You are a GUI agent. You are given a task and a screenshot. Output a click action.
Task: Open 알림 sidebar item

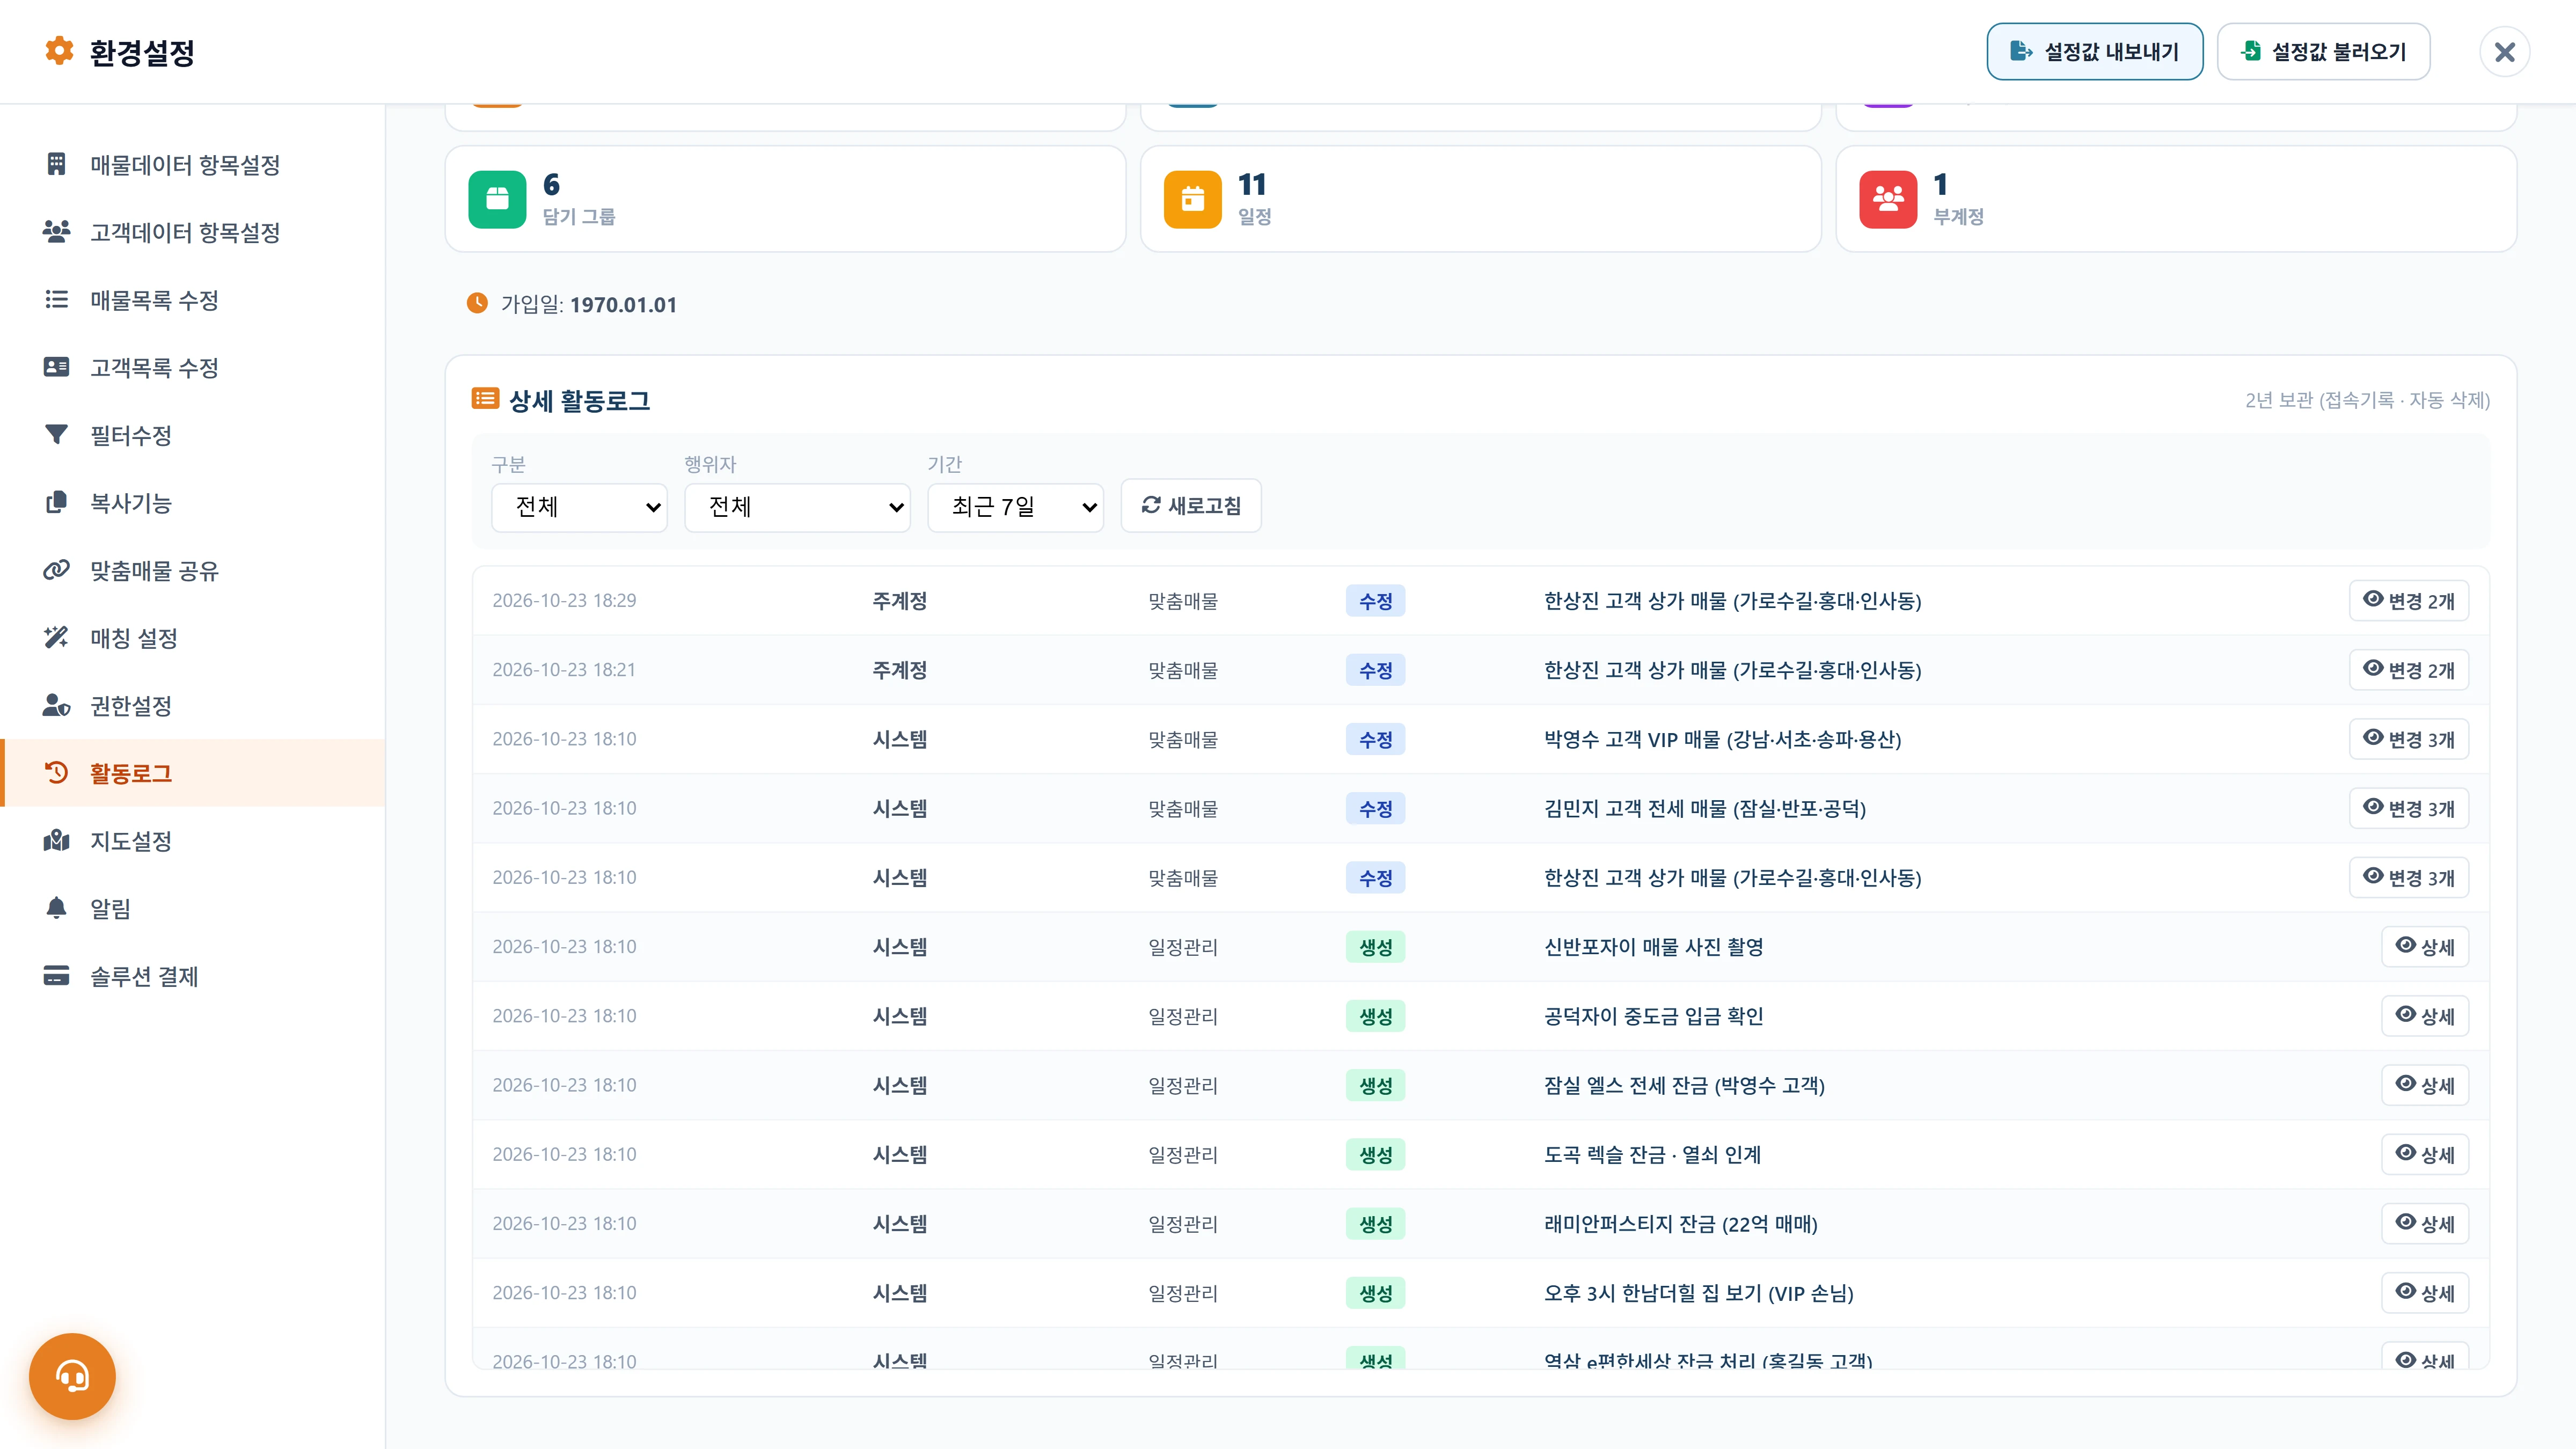193,908
